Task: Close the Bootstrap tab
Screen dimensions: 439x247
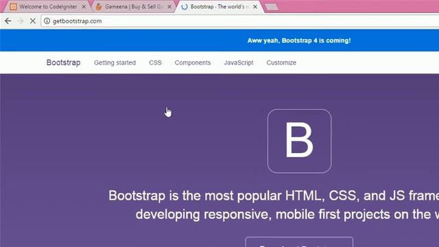Action: [255, 7]
